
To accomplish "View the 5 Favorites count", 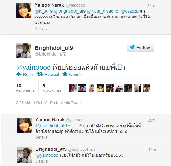I will coord(52,88).
